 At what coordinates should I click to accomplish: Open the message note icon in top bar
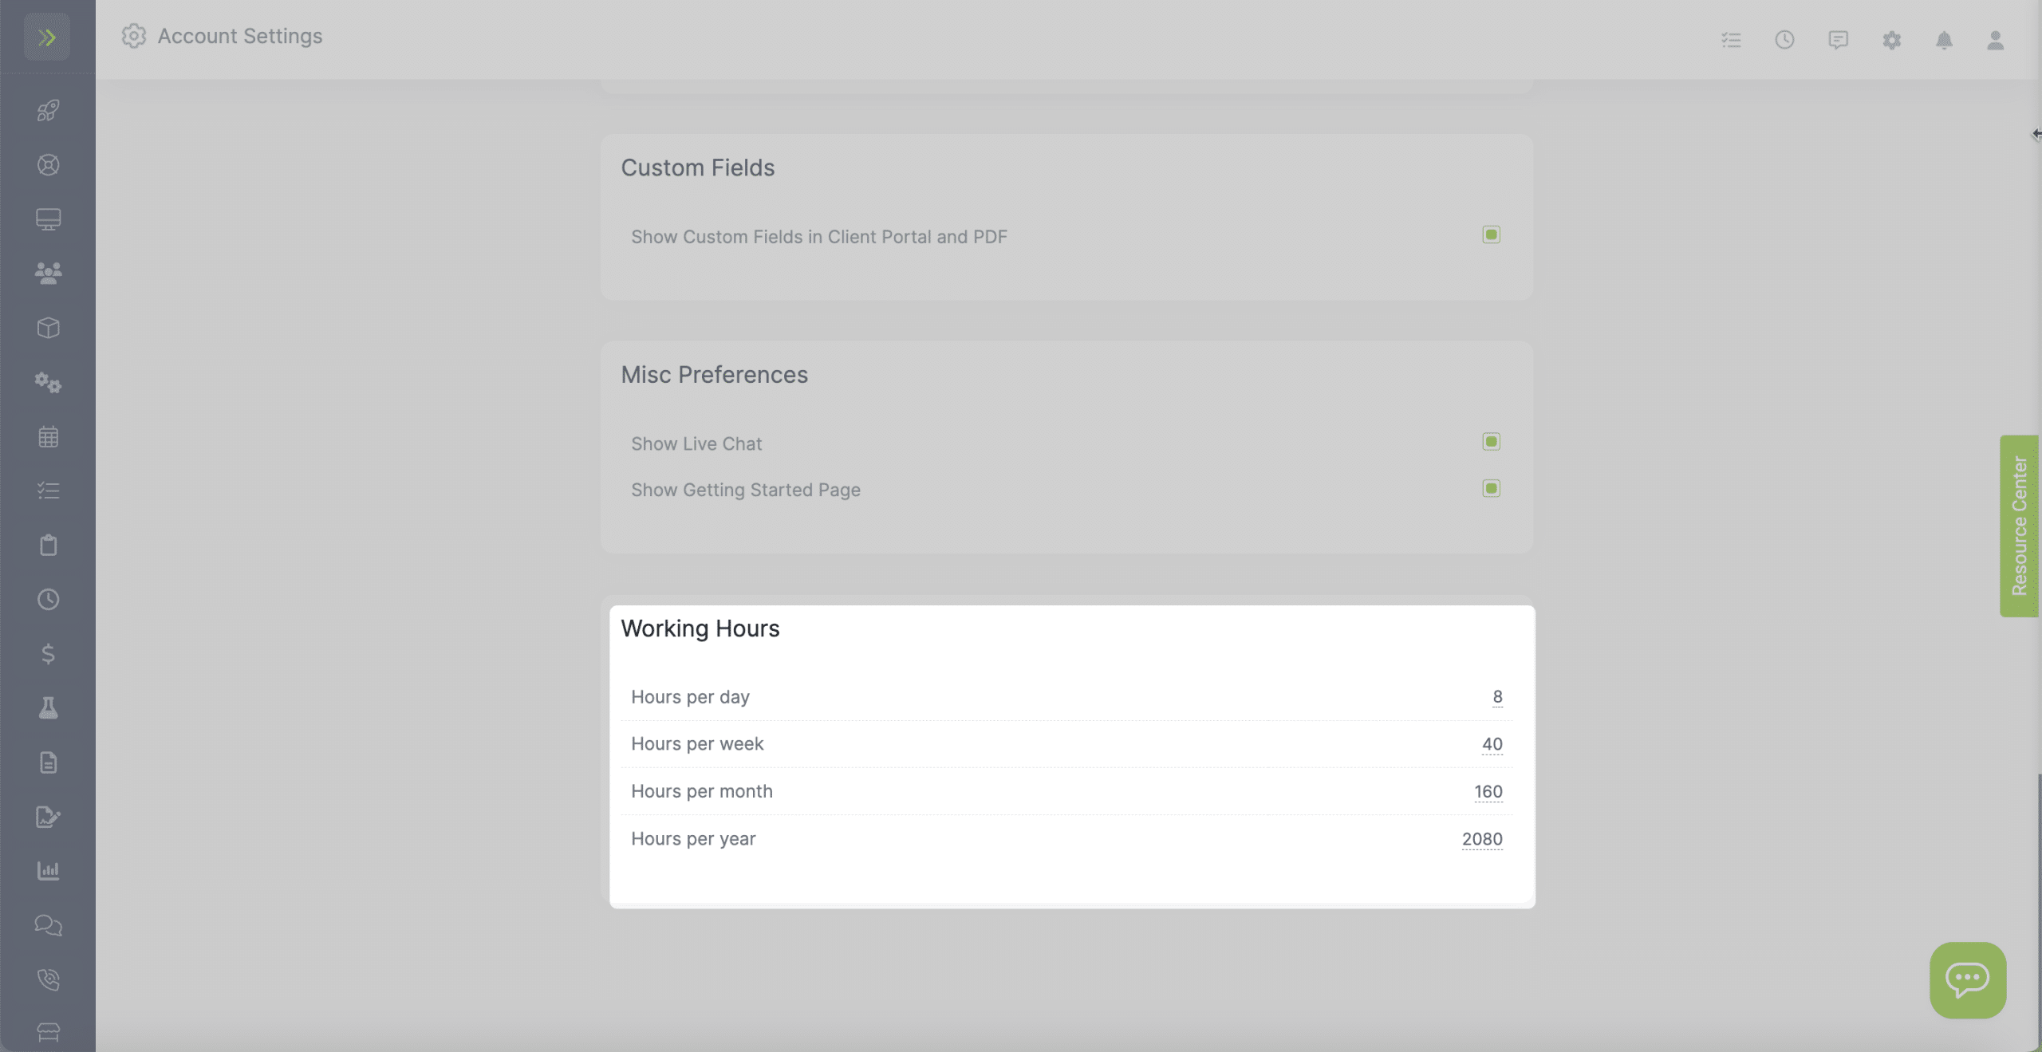point(1838,40)
